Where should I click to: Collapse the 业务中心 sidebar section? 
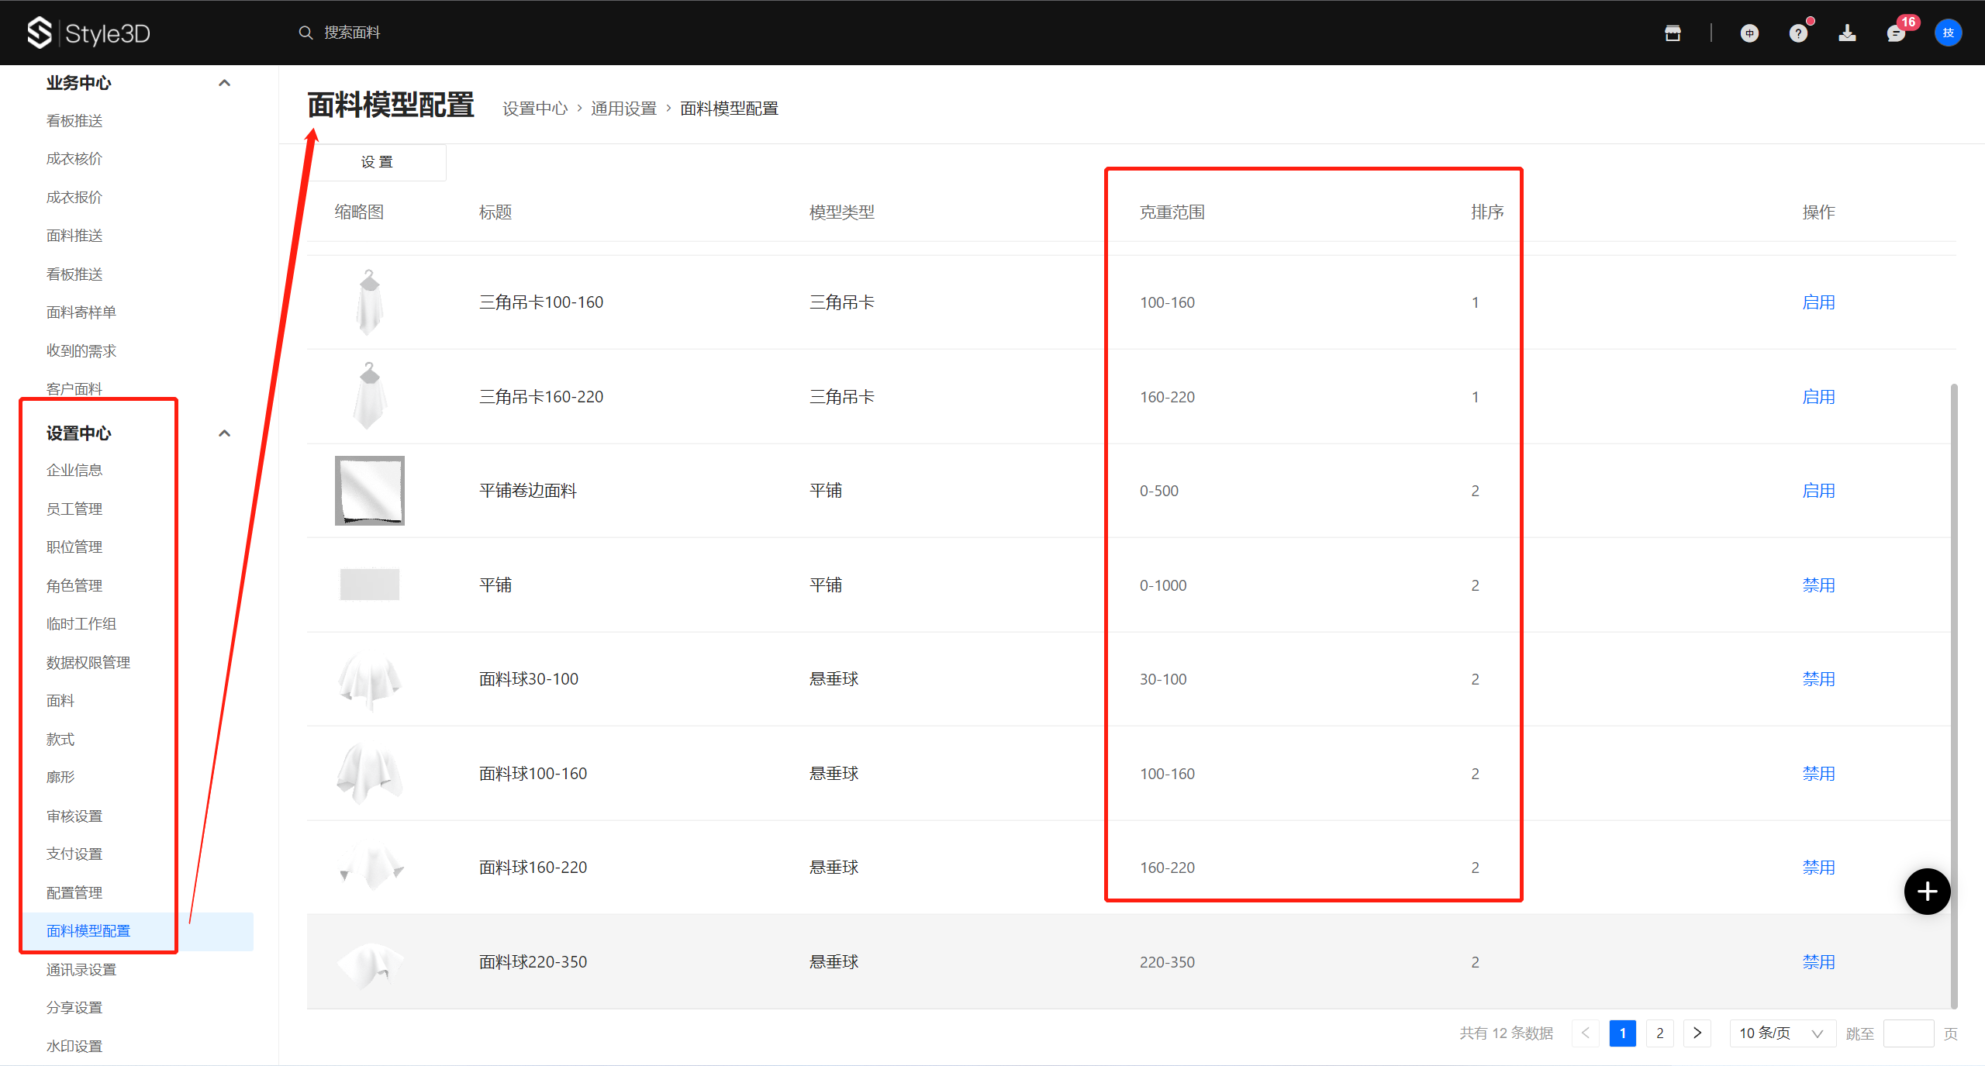pyautogui.click(x=224, y=83)
